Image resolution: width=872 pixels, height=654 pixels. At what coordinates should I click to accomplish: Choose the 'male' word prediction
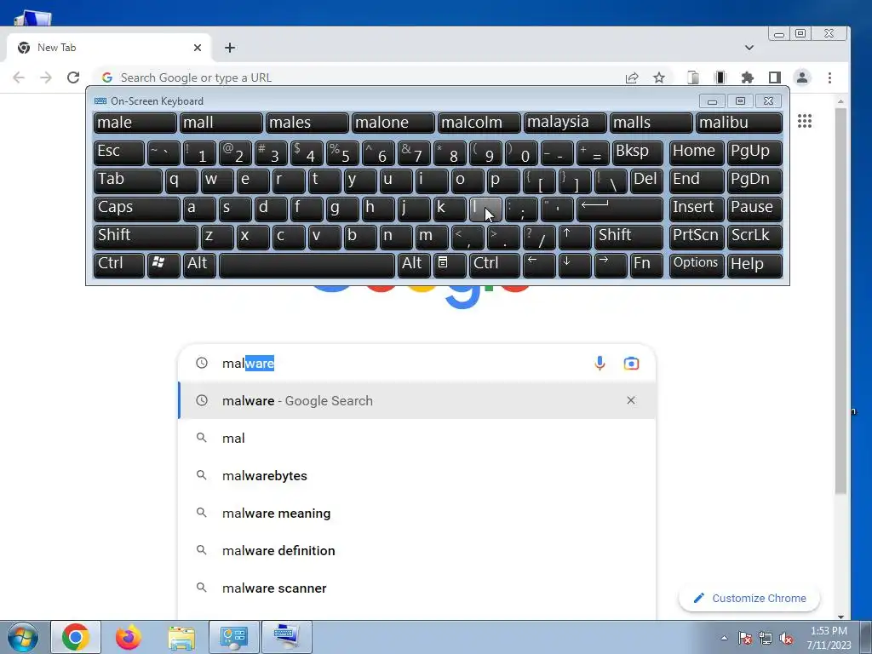[x=135, y=123]
